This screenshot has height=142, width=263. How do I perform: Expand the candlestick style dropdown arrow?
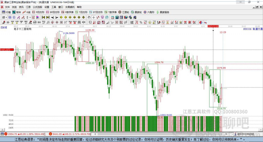point(30,17)
